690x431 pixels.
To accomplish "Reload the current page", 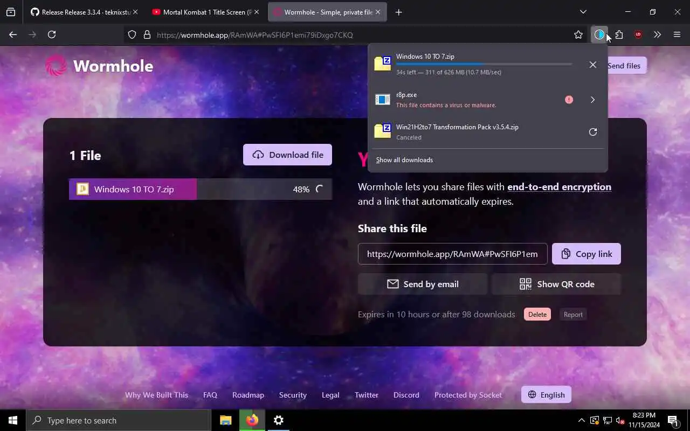I will click(x=52, y=34).
